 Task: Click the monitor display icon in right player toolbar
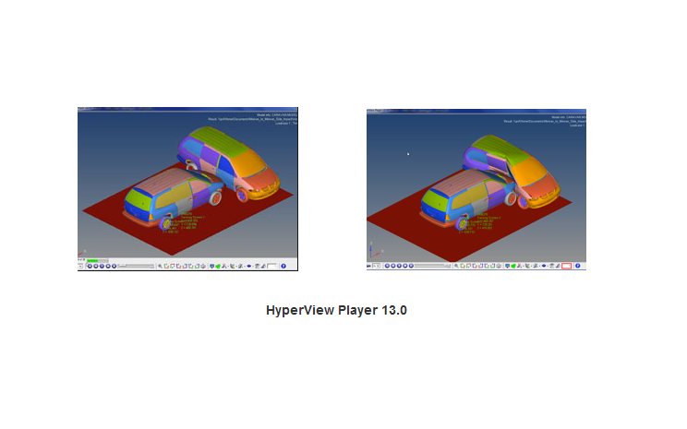[x=507, y=266]
